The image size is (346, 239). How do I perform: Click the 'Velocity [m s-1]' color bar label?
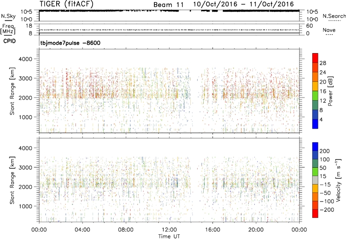(x=338, y=180)
